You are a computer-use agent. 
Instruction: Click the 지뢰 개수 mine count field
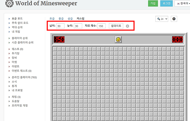point(101,26)
